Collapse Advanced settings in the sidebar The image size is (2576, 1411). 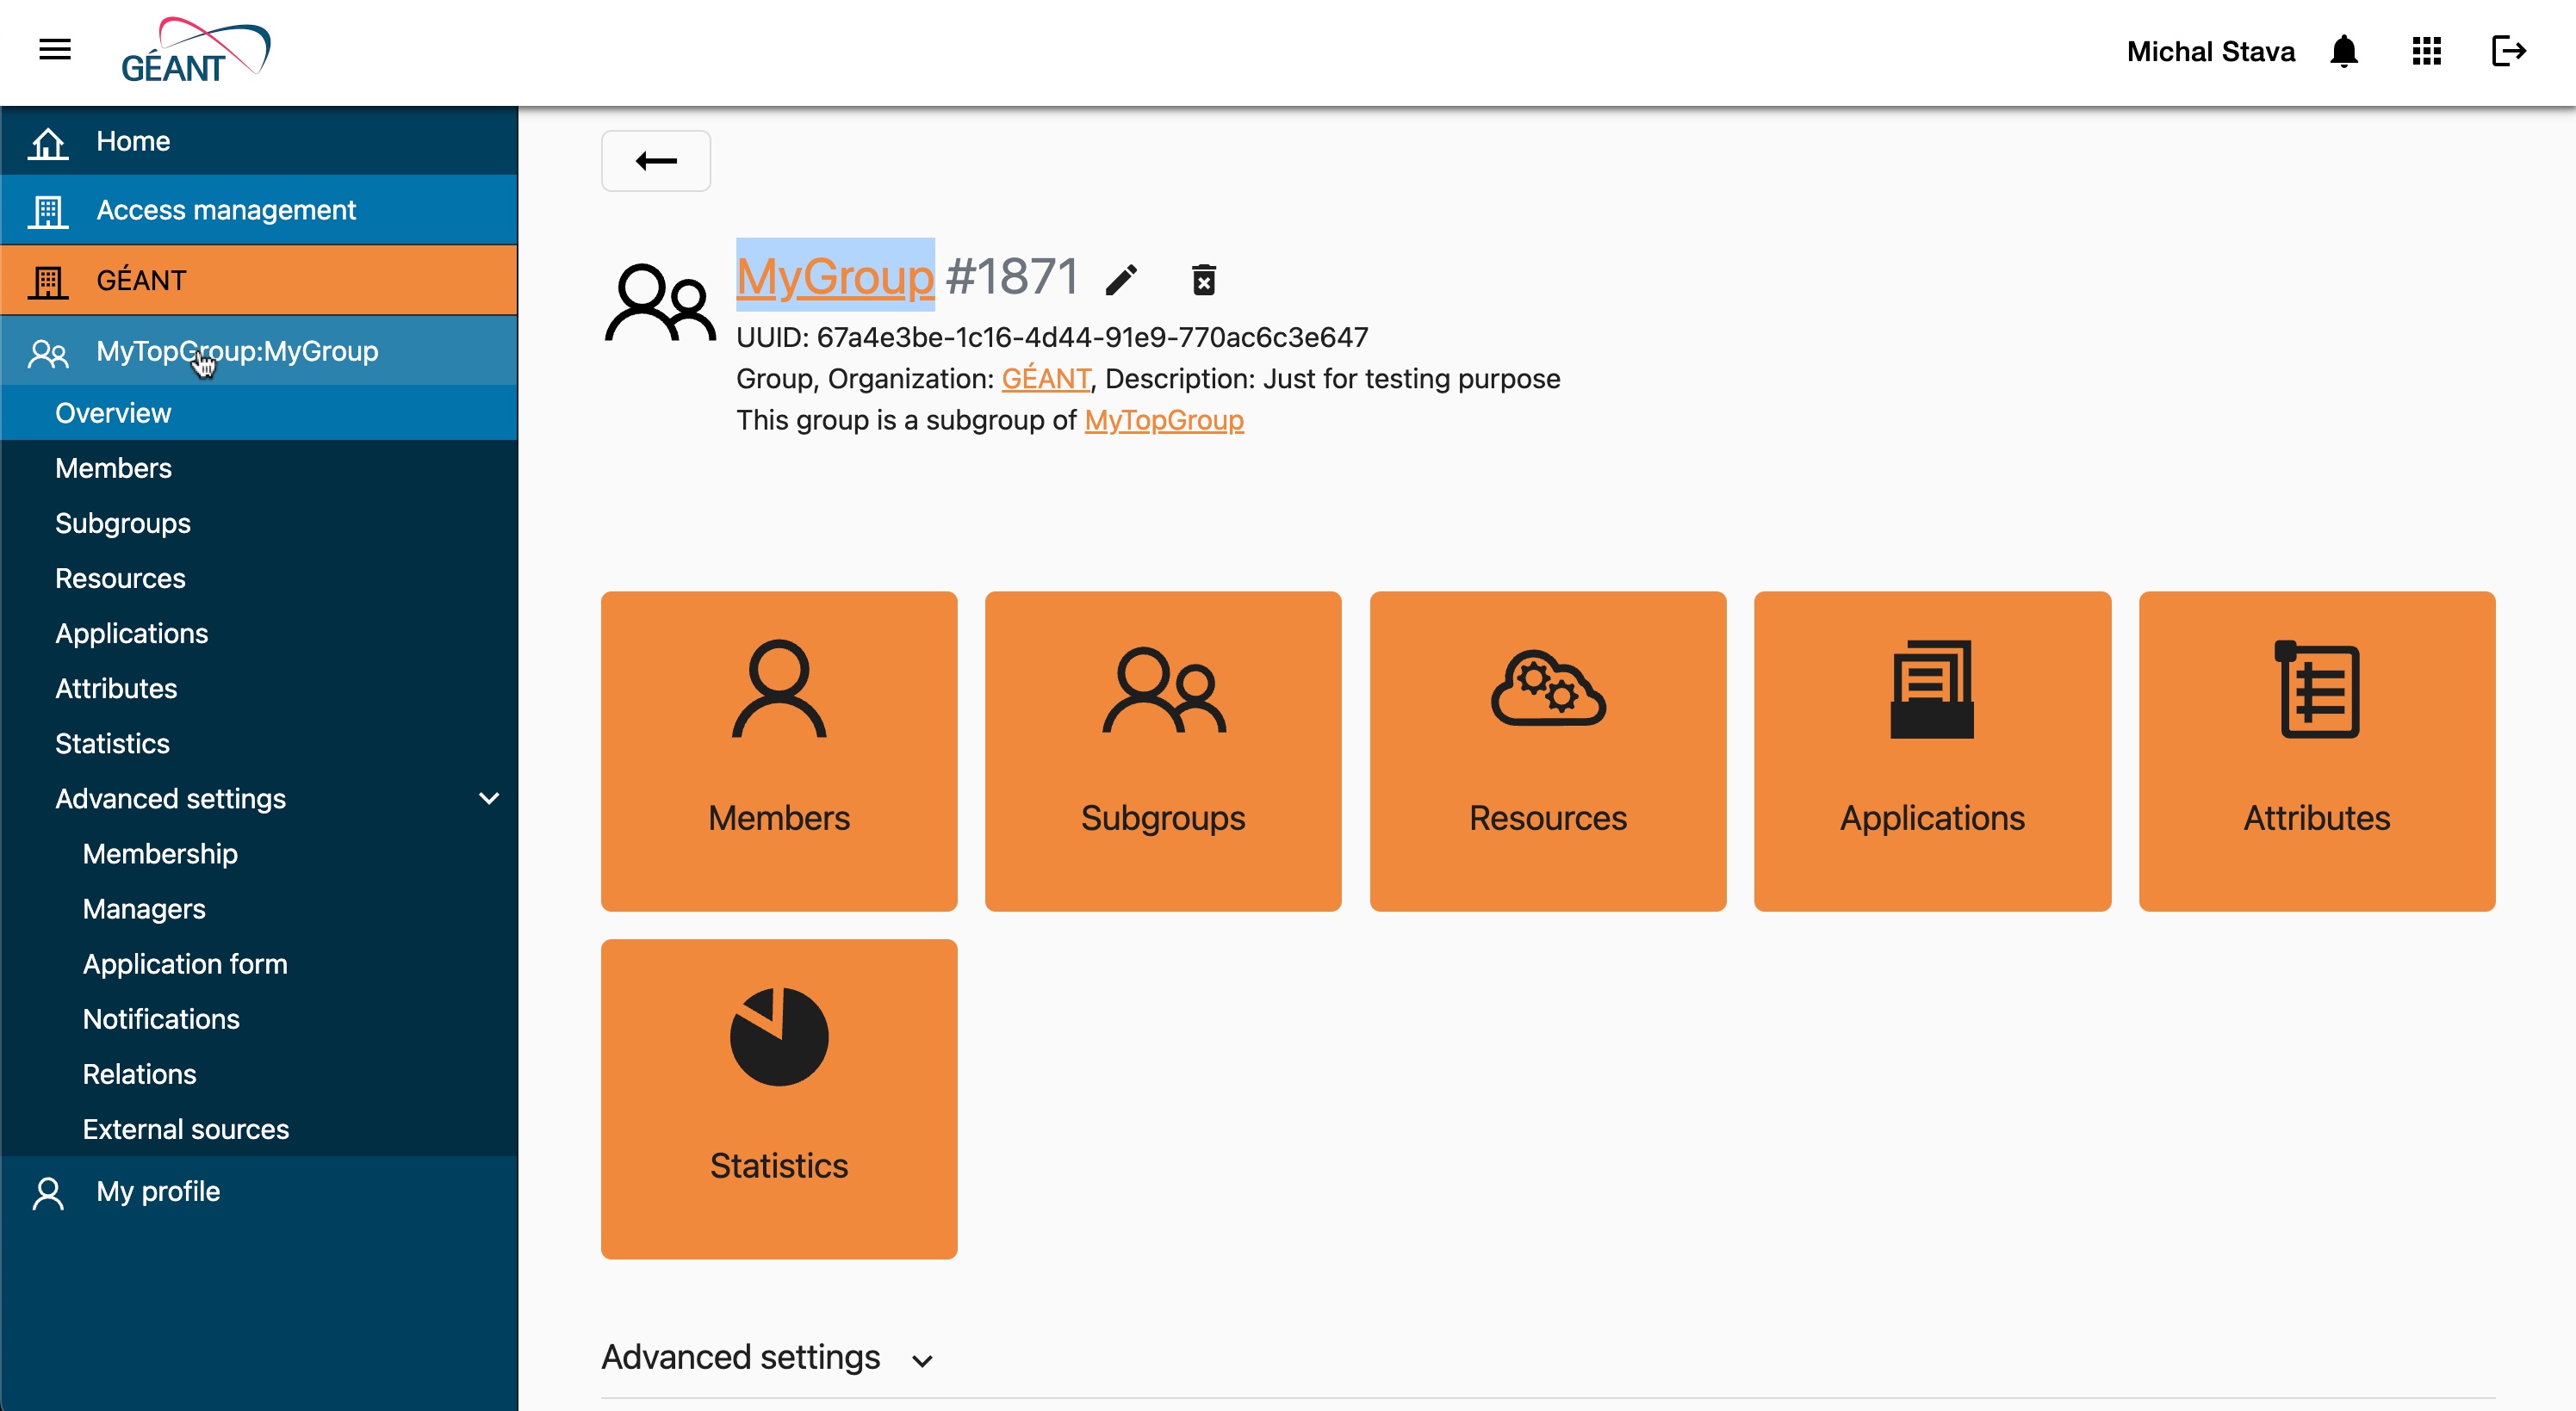coord(489,797)
